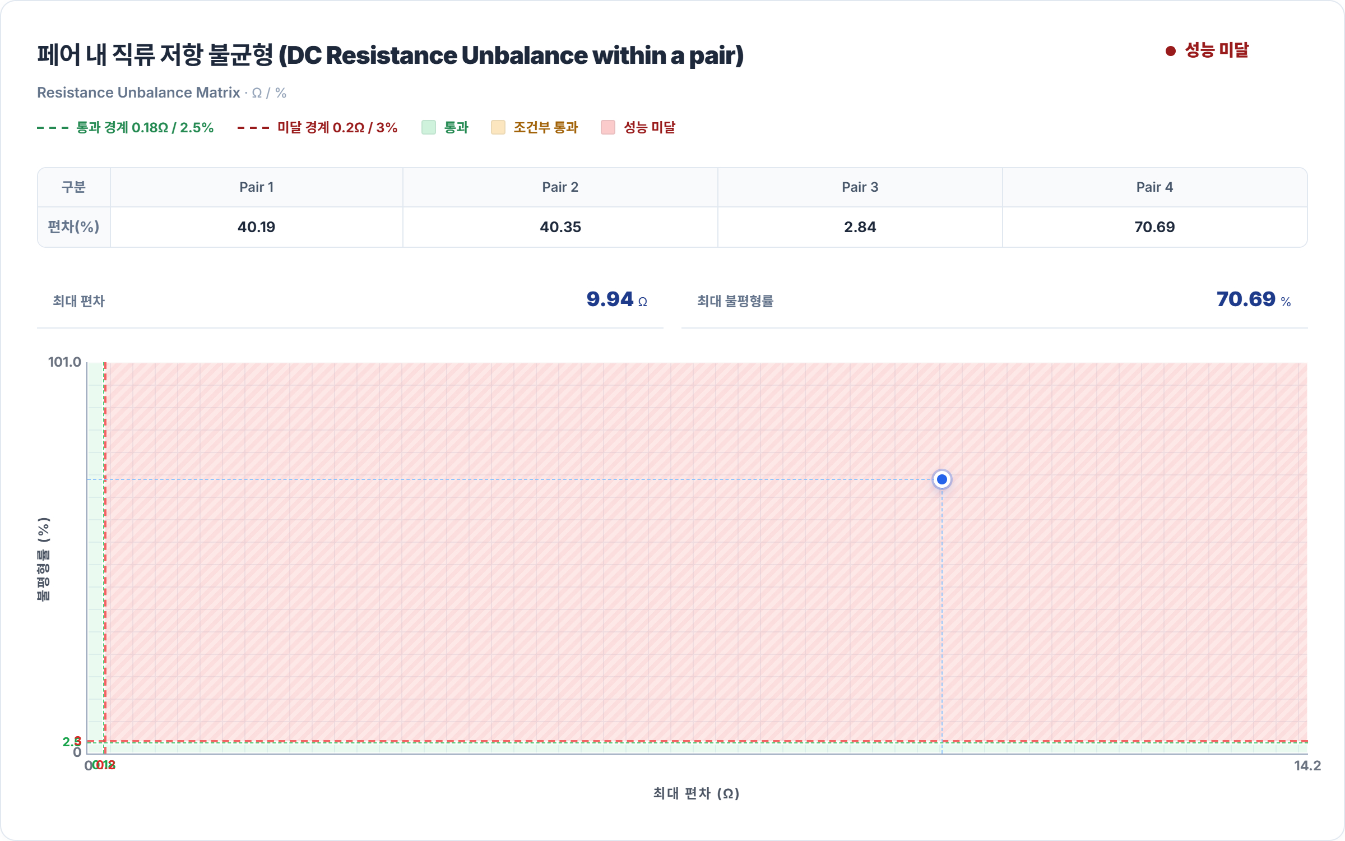Click the green 통과 legend swatch
This screenshot has width=1345, height=841.
[429, 127]
